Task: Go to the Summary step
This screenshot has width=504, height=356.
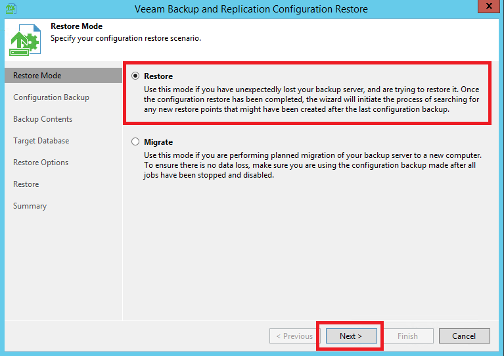Action: tap(30, 206)
